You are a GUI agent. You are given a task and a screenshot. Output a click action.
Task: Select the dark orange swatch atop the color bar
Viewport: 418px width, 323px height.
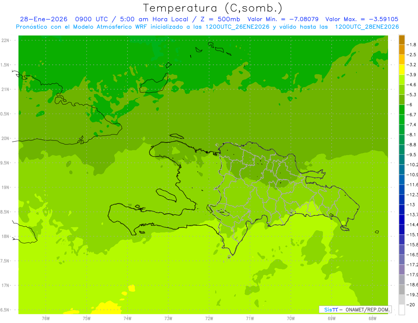[402, 40]
